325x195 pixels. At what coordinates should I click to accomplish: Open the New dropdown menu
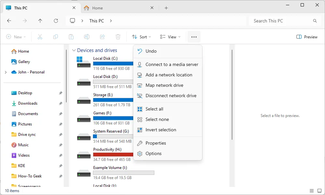pyautogui.click(x=16, y=37)
